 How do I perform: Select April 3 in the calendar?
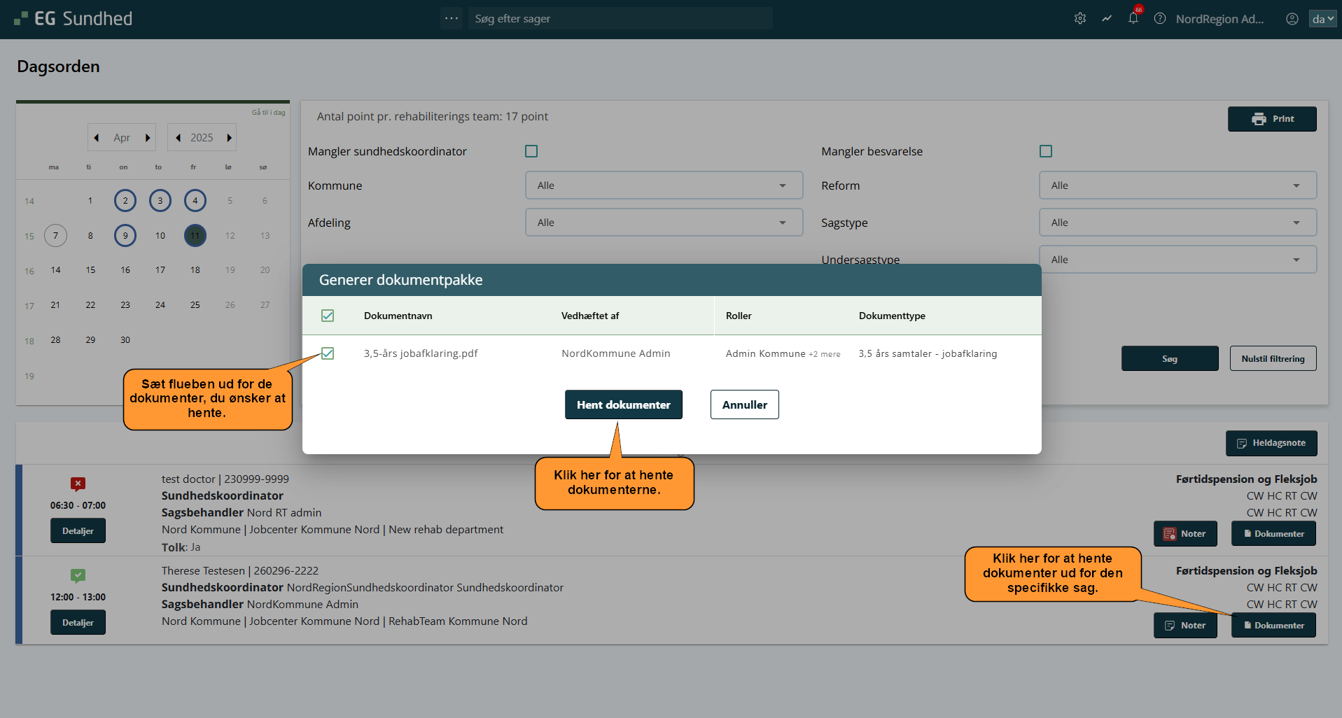coord(160,201)
